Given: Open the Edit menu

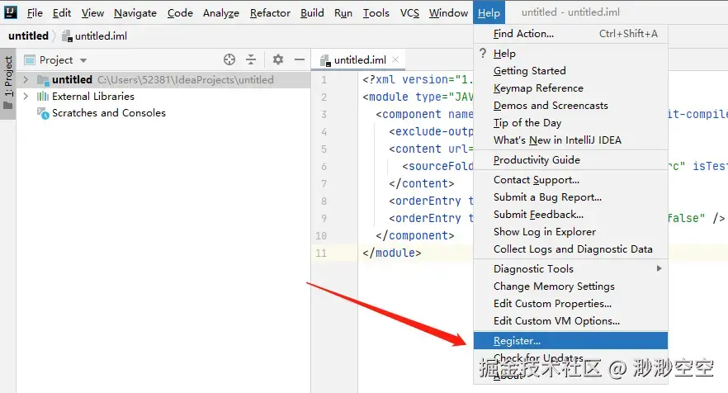Looking at the screenshot, I should click(x=62, y=13).
